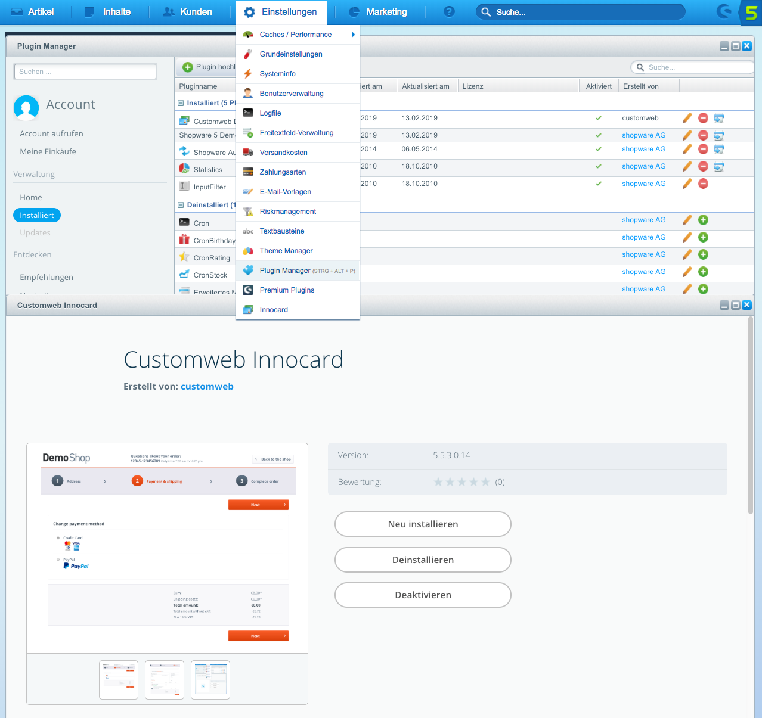Open Logfile menu entry
Viewport: 762px width, 718px height.
298,113
